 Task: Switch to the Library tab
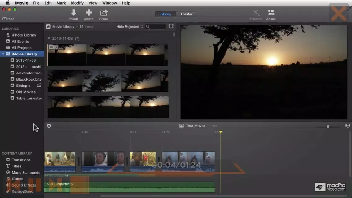click(165, 14)
